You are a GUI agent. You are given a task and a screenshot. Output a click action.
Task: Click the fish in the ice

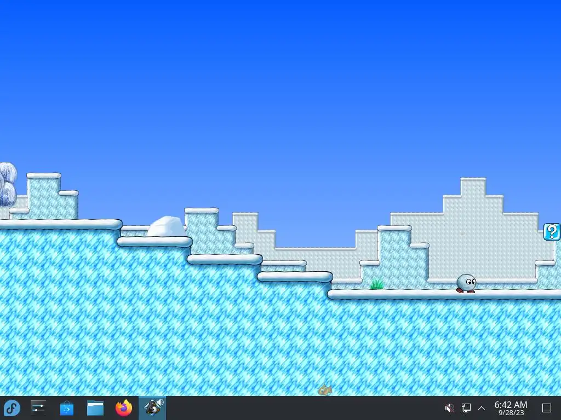click(x=325, y=390)
